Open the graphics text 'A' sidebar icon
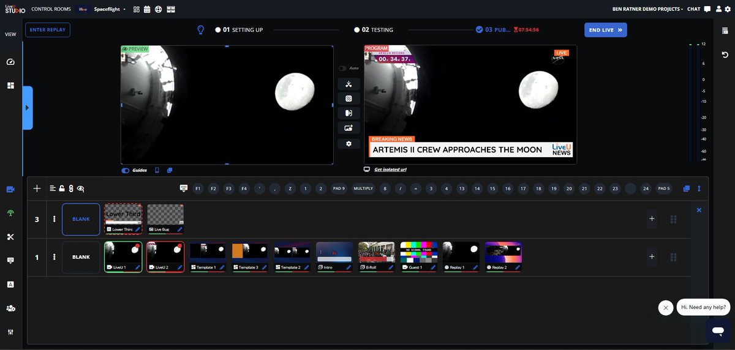Screen dimensions: 735x350 pos(10,285)
